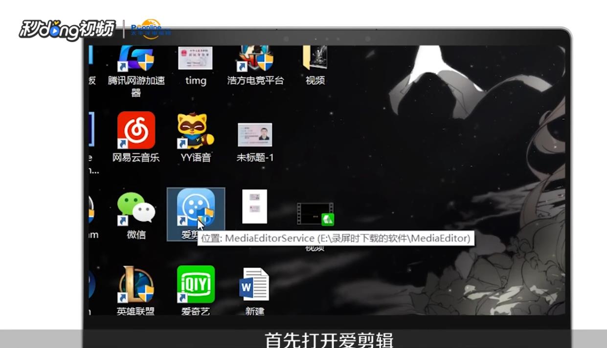
Task: Click the timg file name label
Action: 196,81
